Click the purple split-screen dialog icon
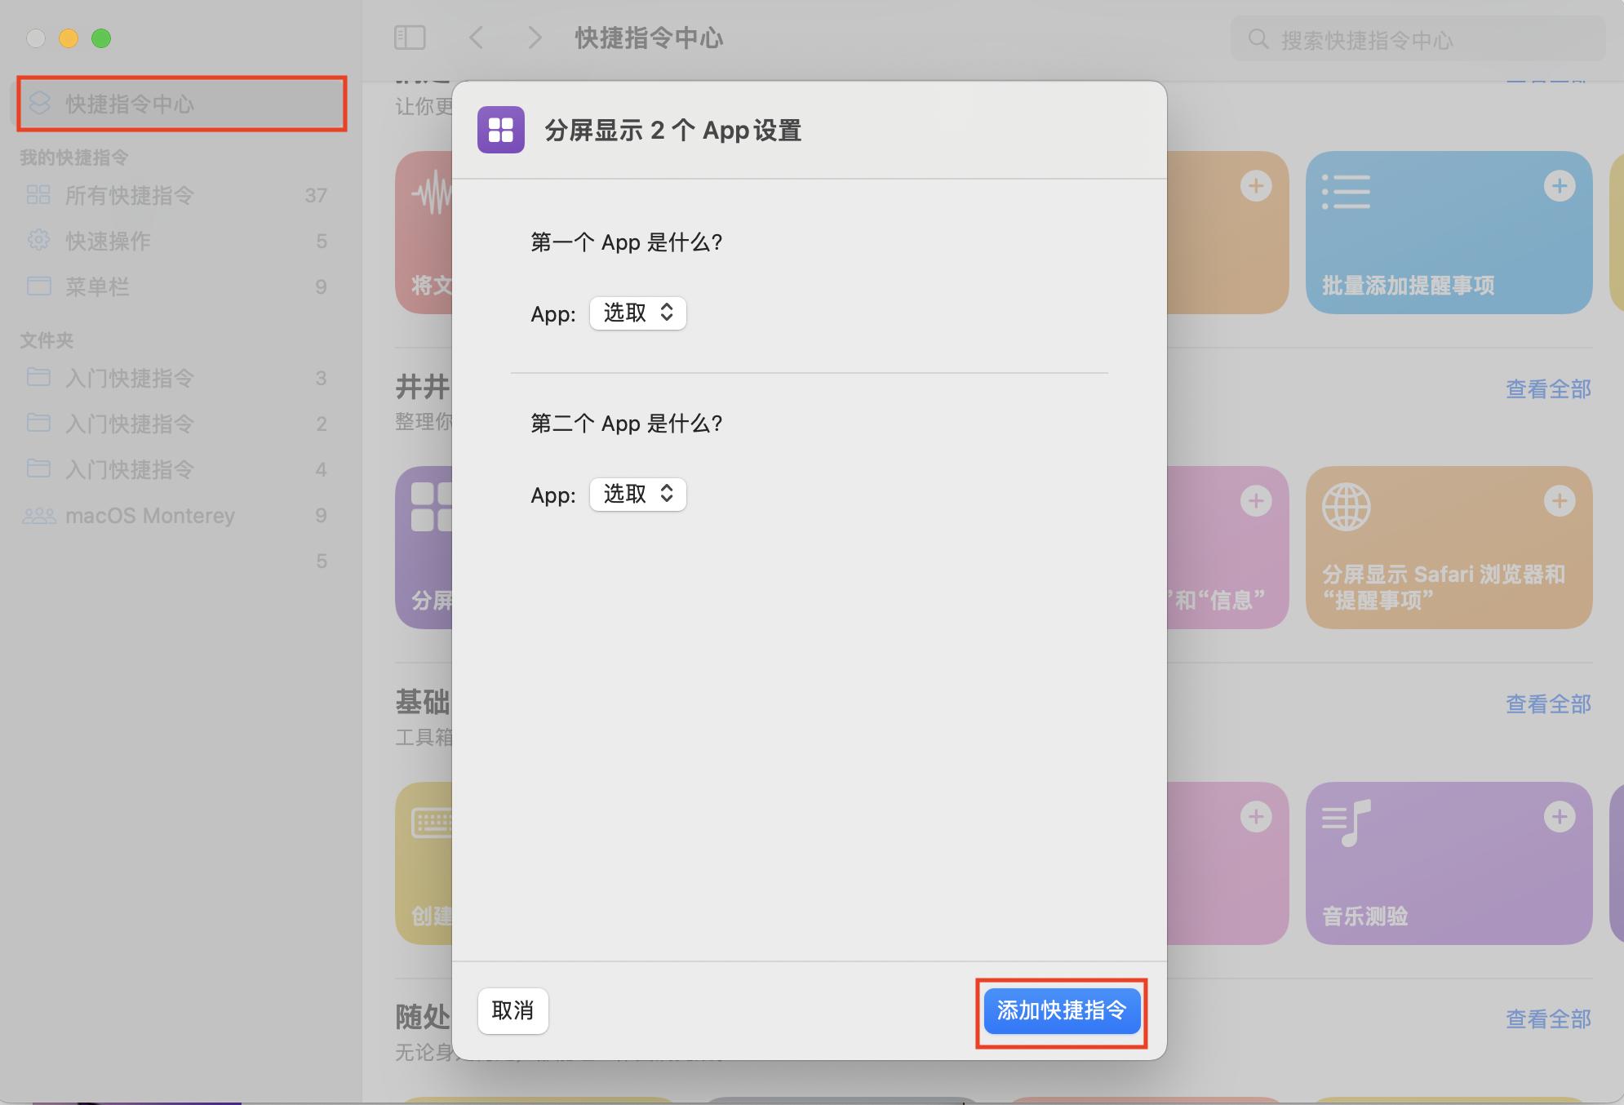Viewport: 1624px width, 1105px height. point(500,130)
